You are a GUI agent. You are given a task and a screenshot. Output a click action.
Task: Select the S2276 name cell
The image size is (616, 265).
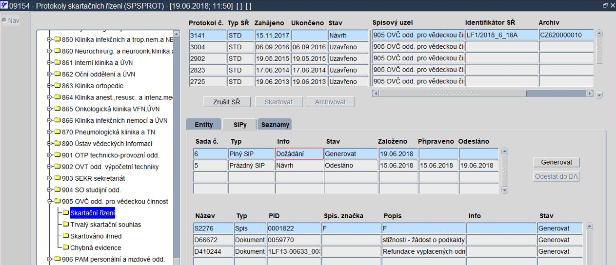[x=213, y=228]
